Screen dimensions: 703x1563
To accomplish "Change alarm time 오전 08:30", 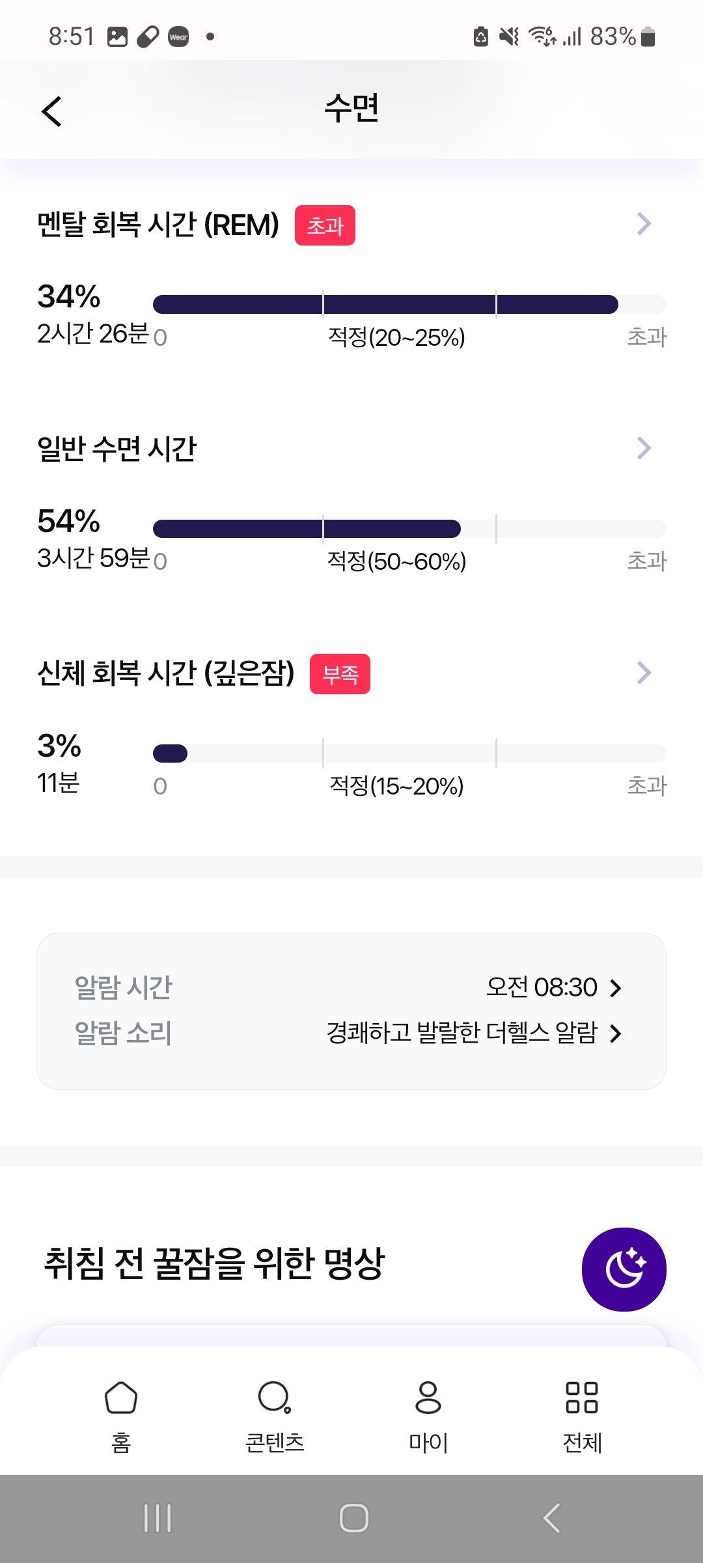I will 554,987.
